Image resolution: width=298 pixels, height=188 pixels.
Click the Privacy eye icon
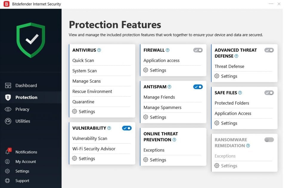[8, 109]
